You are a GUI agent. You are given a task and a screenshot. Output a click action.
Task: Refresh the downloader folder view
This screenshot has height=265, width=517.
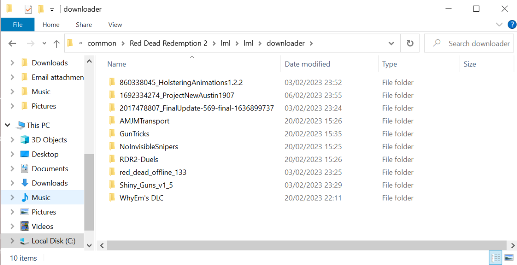(x=410, y=43)
